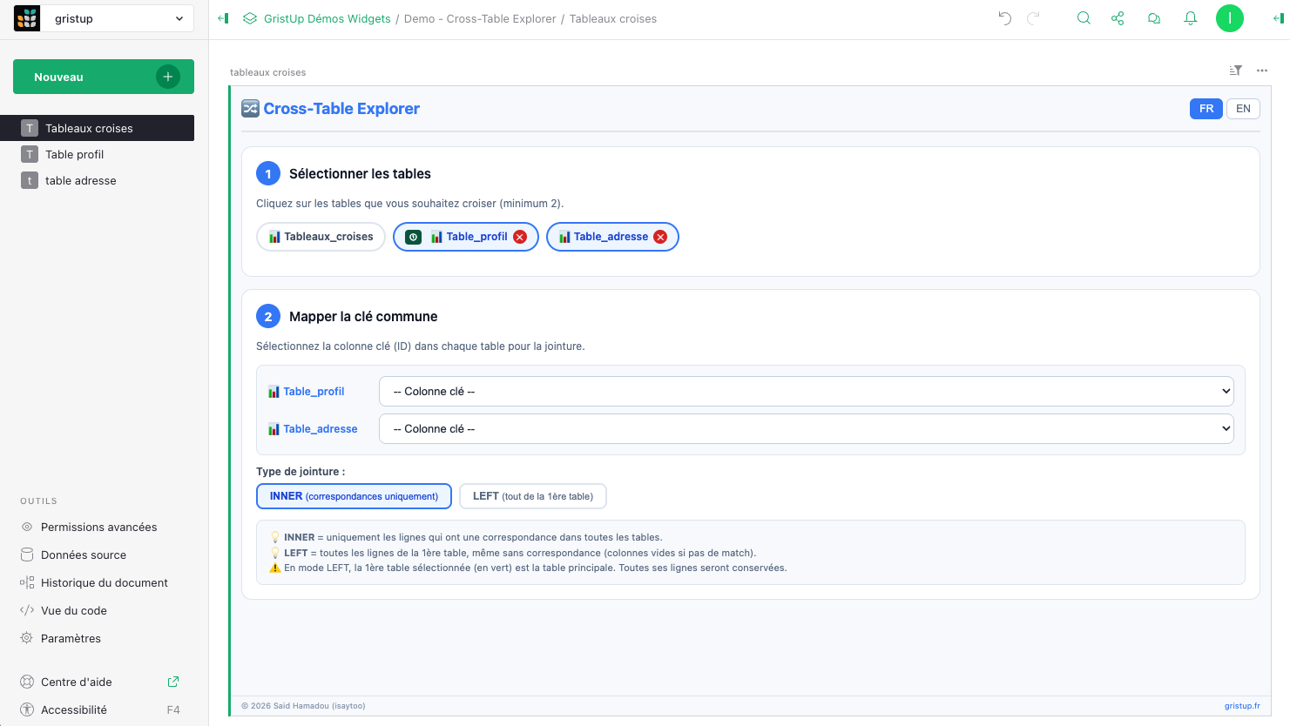Open the widget three-dot menu
The image size is (1290, 726).
coord(1262,71)
